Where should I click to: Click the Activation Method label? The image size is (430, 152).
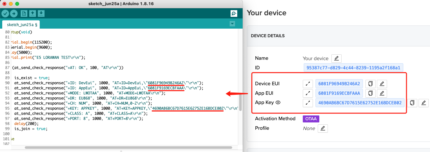(275, 119)
